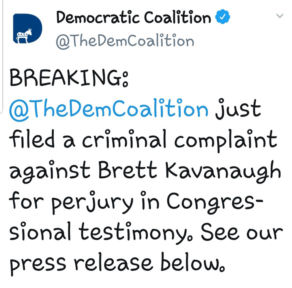Expand the tweet options chevron
The image size is (292, 288).
[280, 16]
